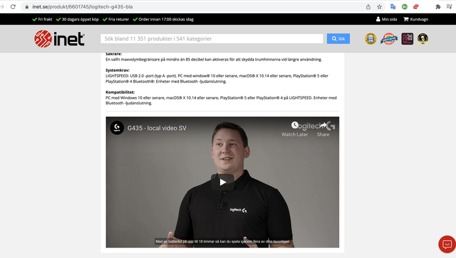Click the red ExpressVPN extension icon

click(x=416, y=7)
